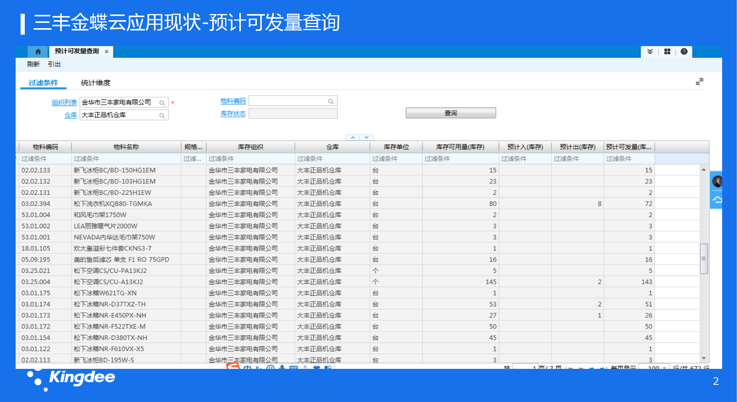737x402 pixels.
Task: Focus the filter box under 物料编码 column
Action: (x=45, y=159)
